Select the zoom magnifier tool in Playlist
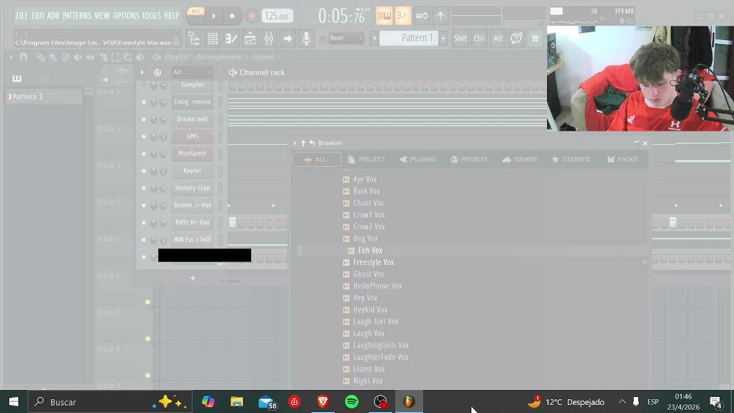The height and width of the screenshot is (413, 734). [127, 57]
